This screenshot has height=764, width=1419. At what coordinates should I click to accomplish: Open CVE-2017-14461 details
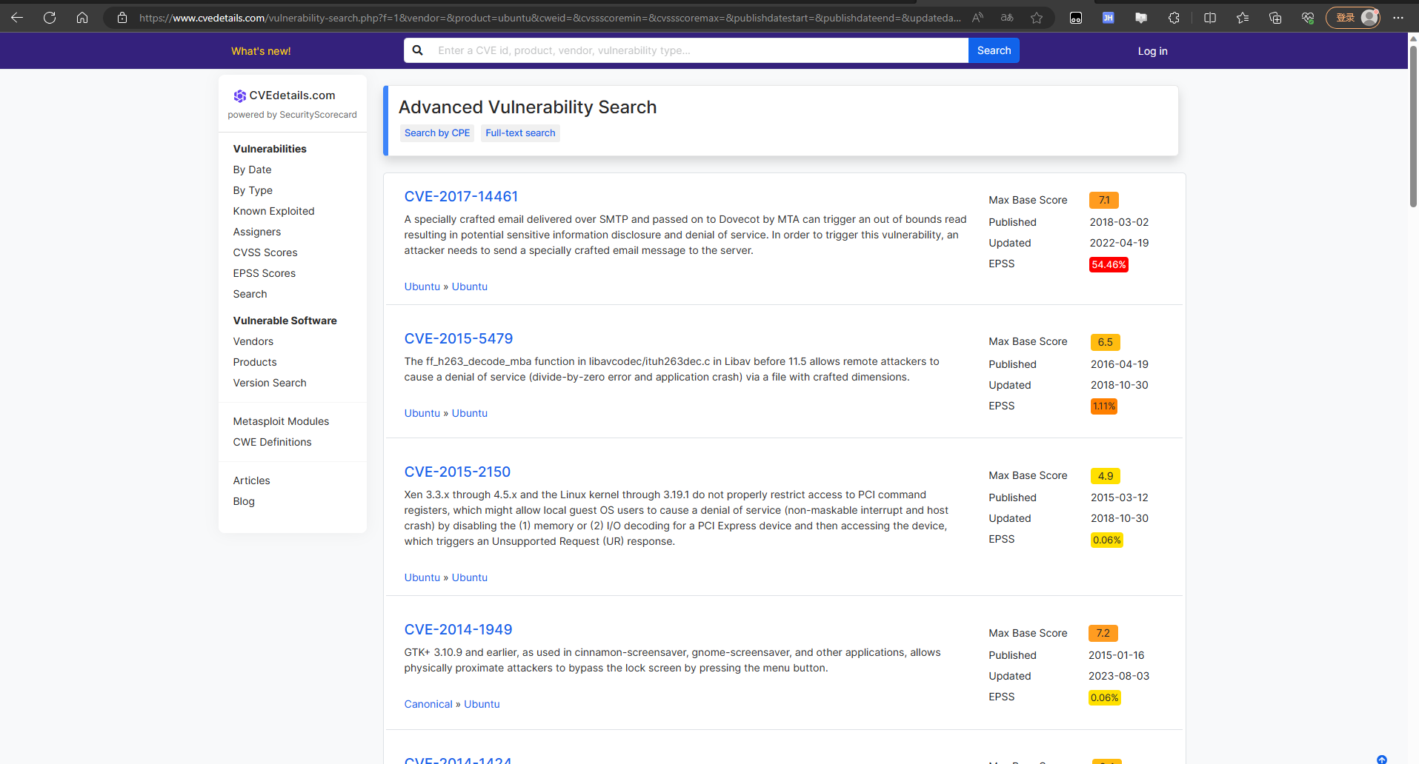click(461, 196)
